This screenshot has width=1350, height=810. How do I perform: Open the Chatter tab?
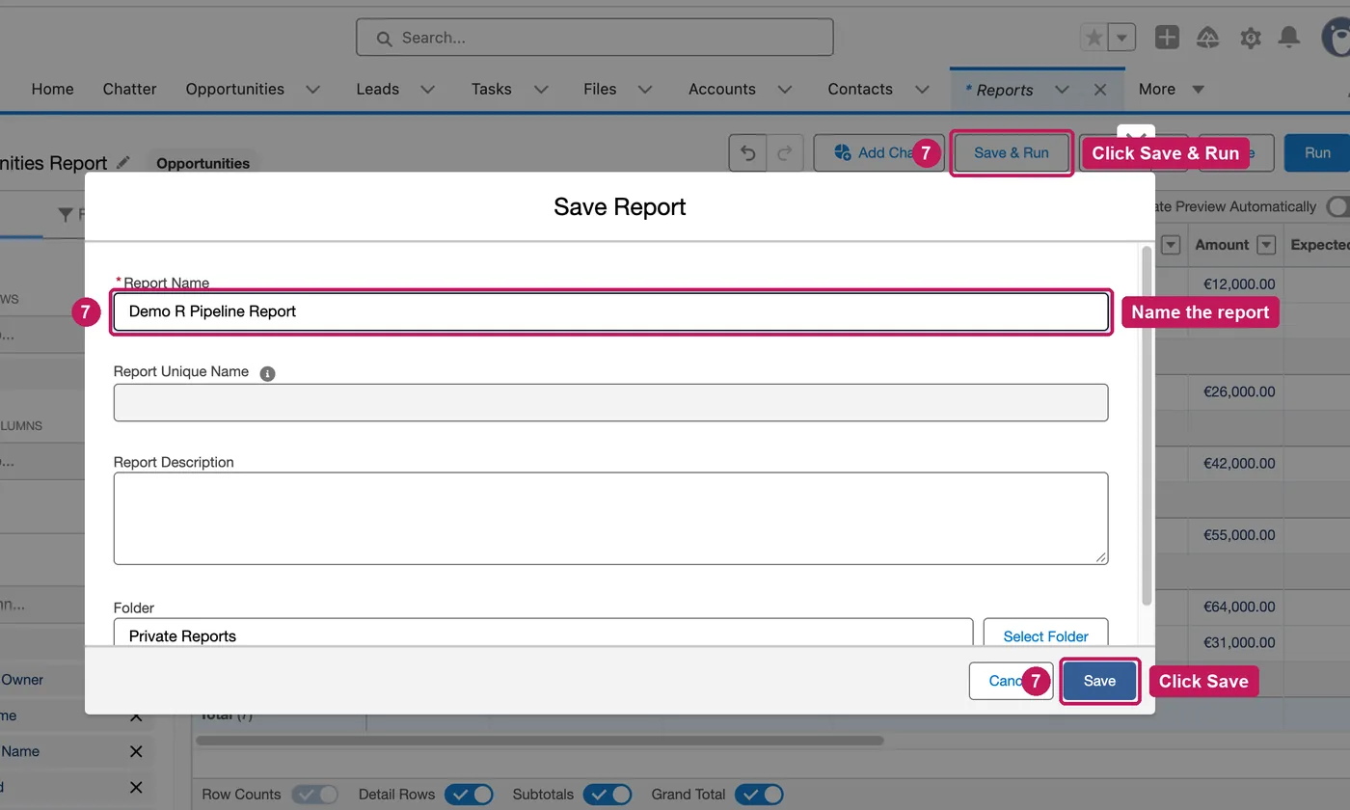[x=129, y=89]
